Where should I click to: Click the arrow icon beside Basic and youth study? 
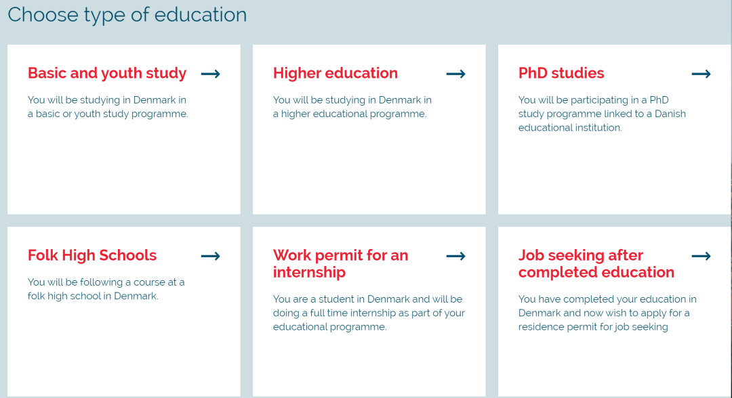click(x=211, y=74)
